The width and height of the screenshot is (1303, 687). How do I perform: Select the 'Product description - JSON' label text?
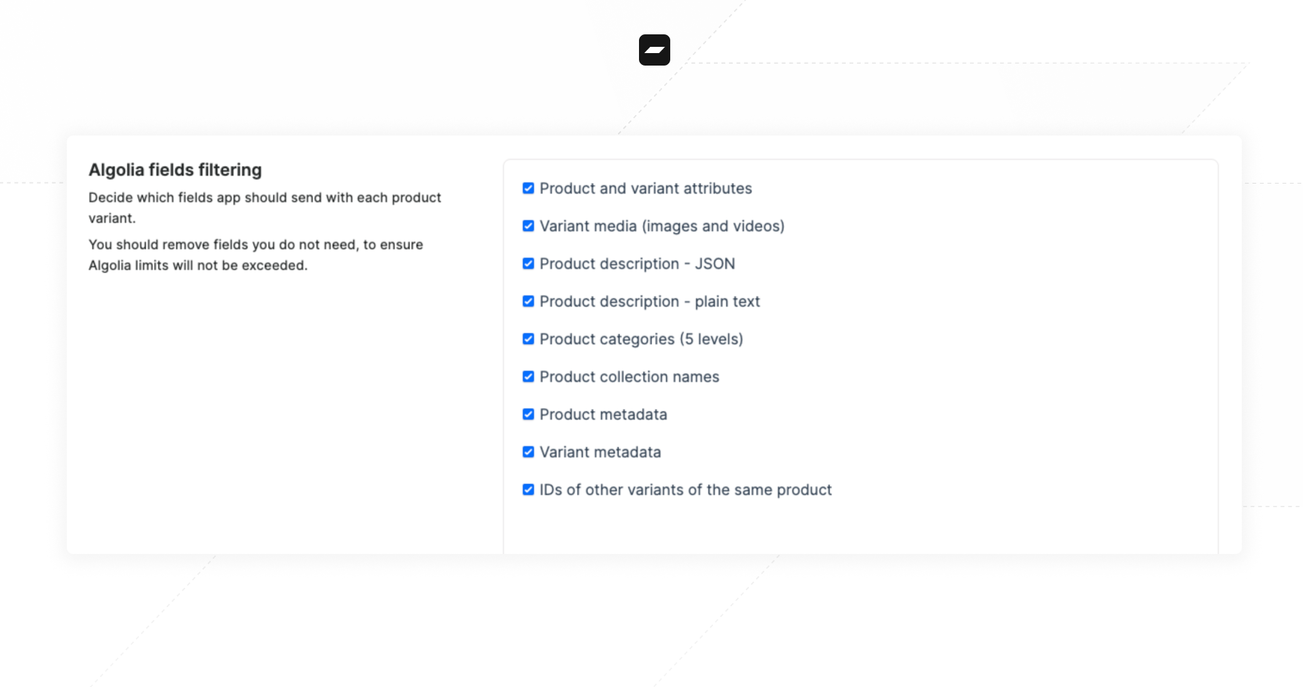coord(637,264)
